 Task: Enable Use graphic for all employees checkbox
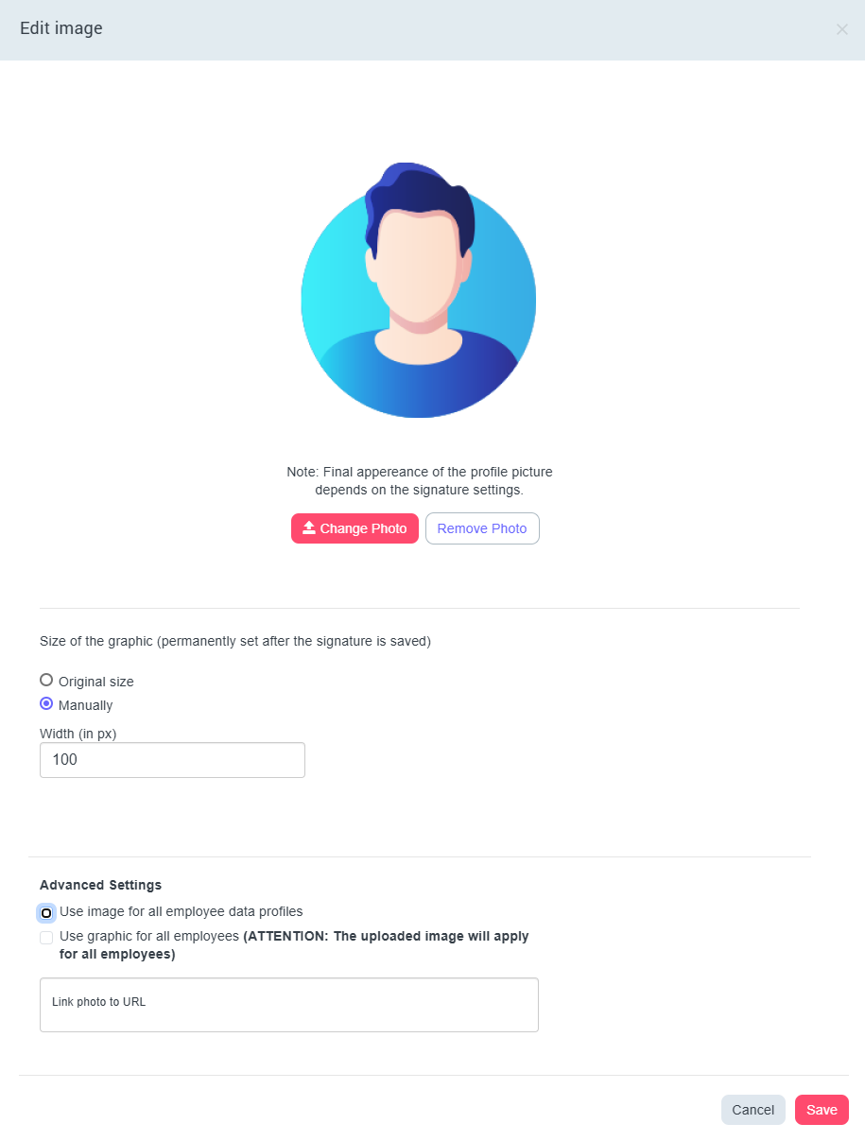pyautogui.click(x=46, y=938)
